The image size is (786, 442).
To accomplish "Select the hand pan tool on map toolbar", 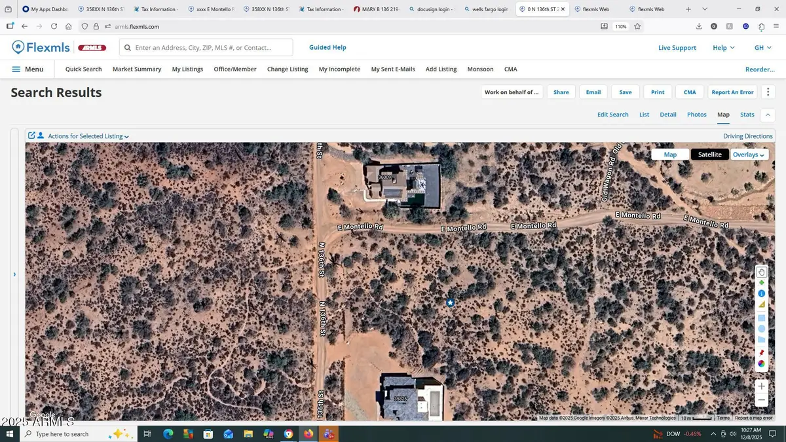I will (x=761, y=272).
